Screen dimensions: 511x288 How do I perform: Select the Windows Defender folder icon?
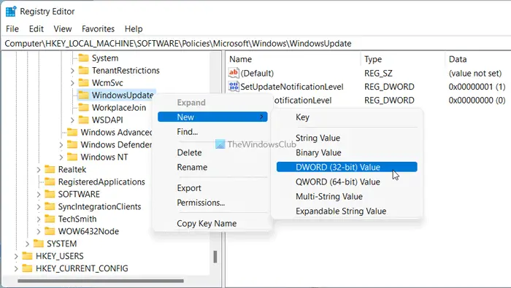pos(72,145)
